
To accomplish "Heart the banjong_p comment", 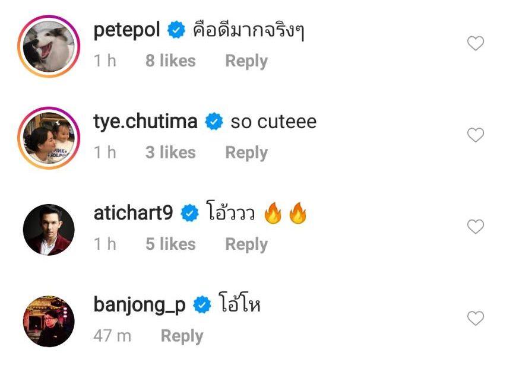I will point(476,319).
